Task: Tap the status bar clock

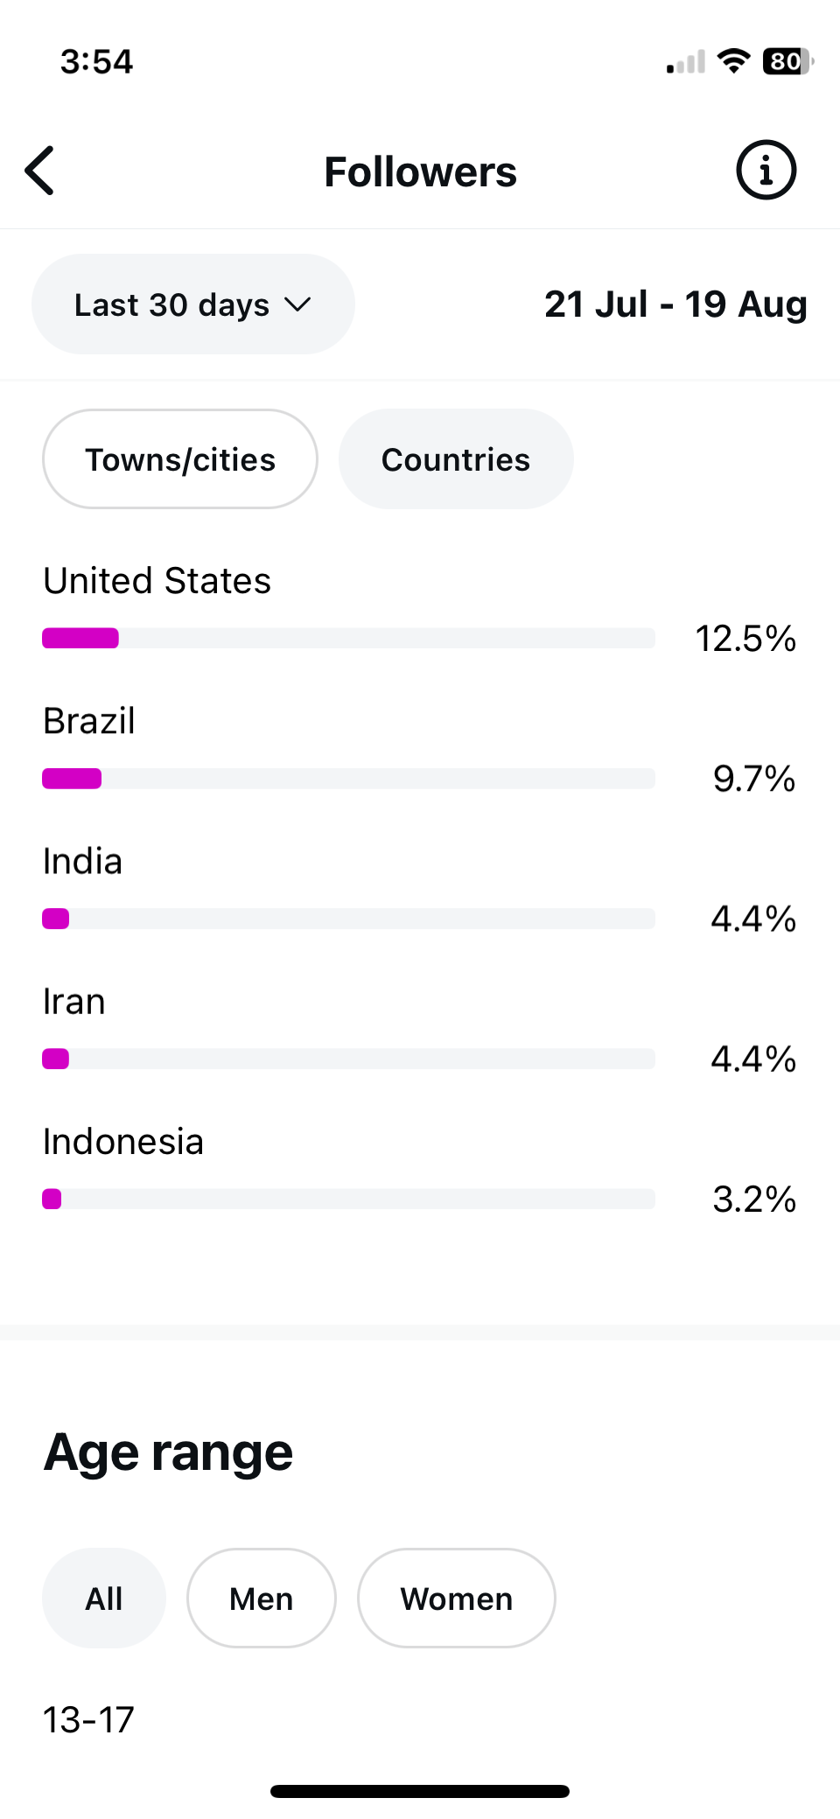Action: click(x=96, y=61)
